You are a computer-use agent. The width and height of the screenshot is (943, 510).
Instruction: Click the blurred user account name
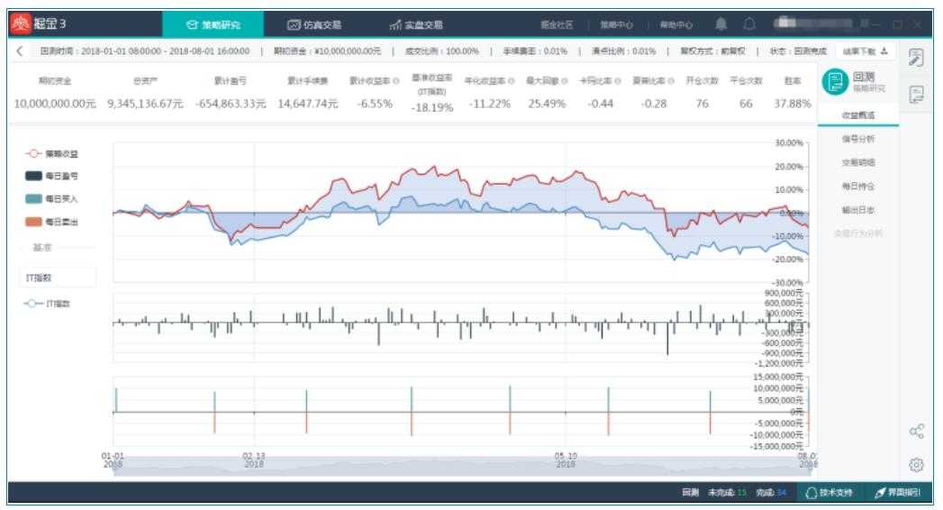812,23
